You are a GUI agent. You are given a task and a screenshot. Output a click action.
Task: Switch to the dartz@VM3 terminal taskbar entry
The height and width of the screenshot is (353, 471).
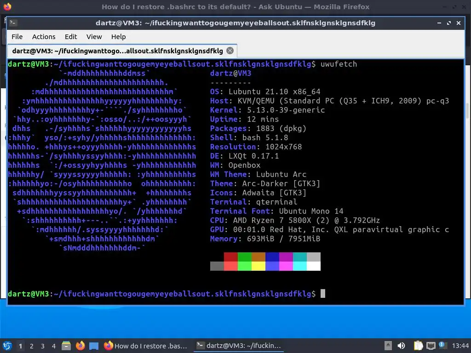[239, 346]
